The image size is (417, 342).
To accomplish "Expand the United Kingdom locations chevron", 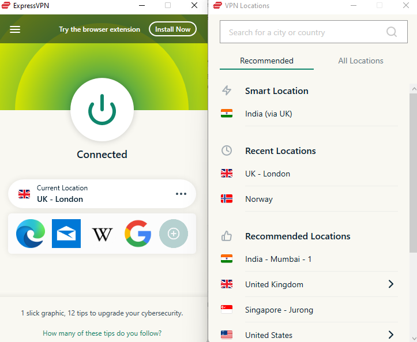I will 390,284.
